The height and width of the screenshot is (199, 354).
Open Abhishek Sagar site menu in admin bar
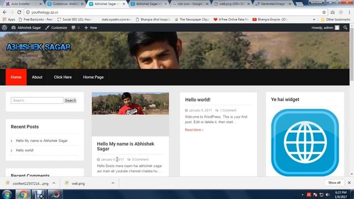pyautogui.click(x=27, y=28)
